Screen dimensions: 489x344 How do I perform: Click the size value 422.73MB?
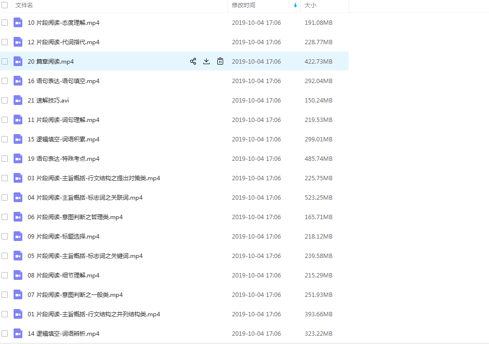point(318,61)
